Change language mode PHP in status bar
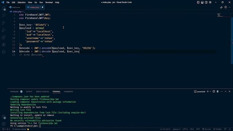Image resolution: width=233 pixels, height=131 pixels. pos(198,129)
